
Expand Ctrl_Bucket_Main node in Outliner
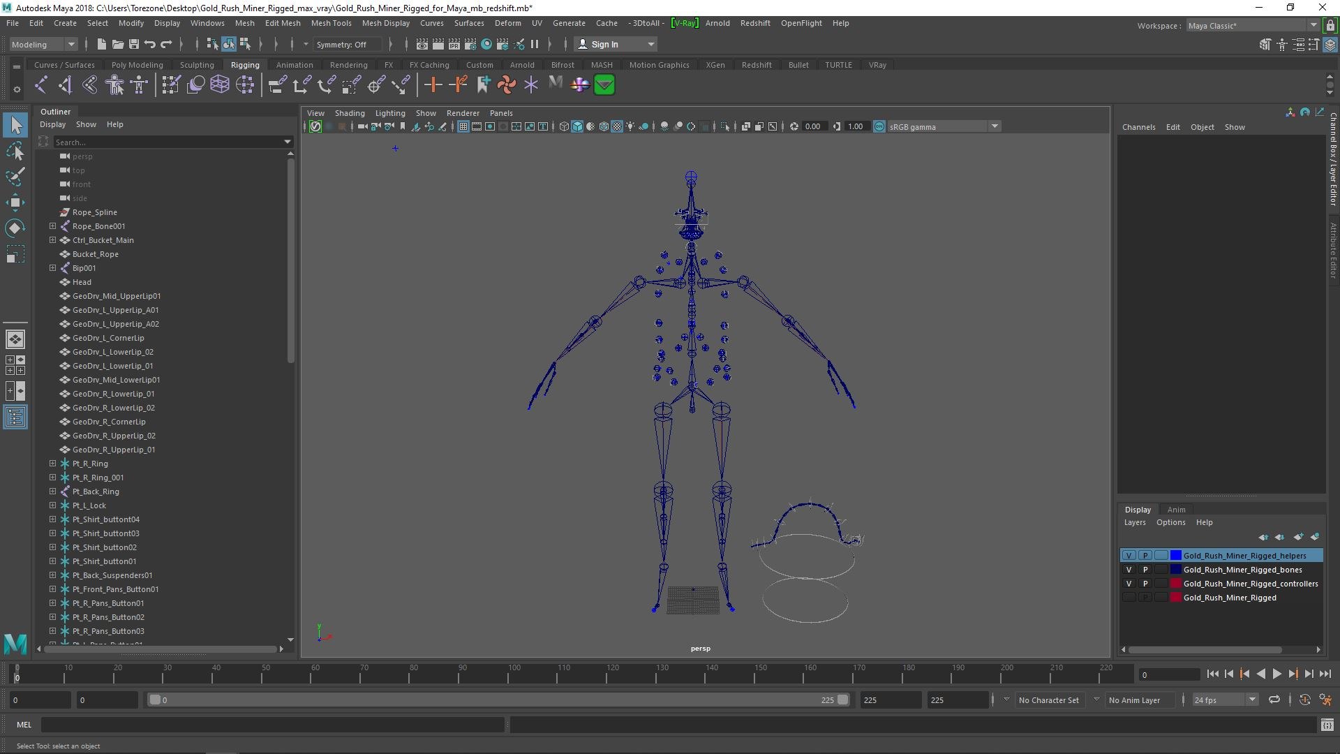52,240
